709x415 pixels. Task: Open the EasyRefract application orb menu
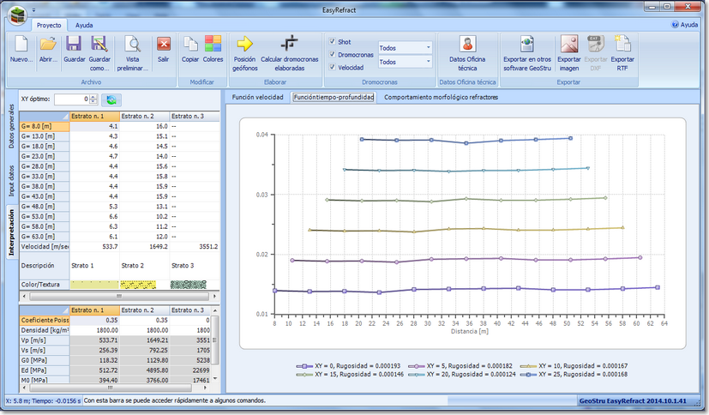(x=17, y=15)
